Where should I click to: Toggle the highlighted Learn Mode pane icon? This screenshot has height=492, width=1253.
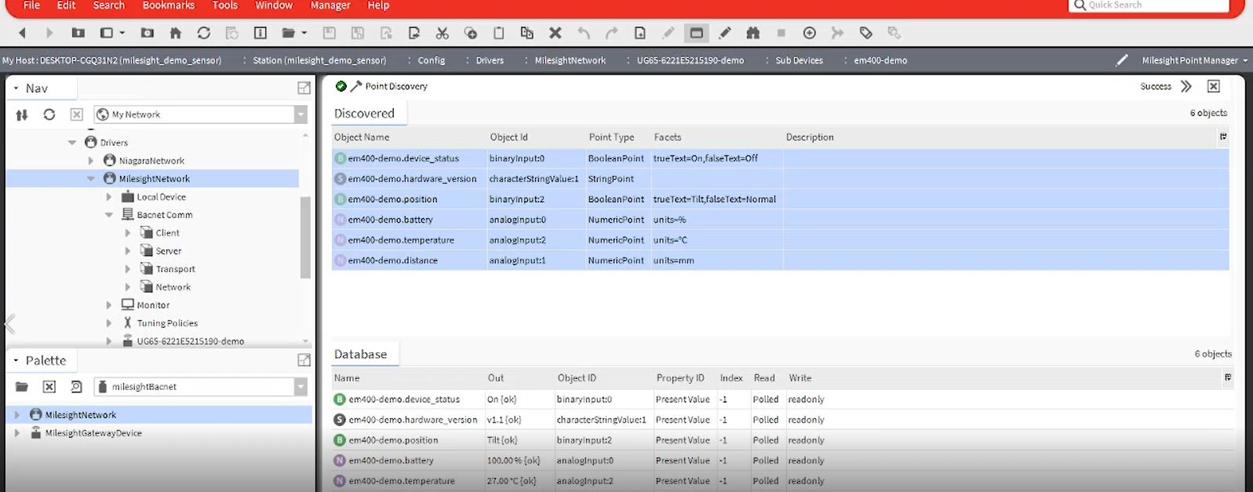tap(696, 33)
